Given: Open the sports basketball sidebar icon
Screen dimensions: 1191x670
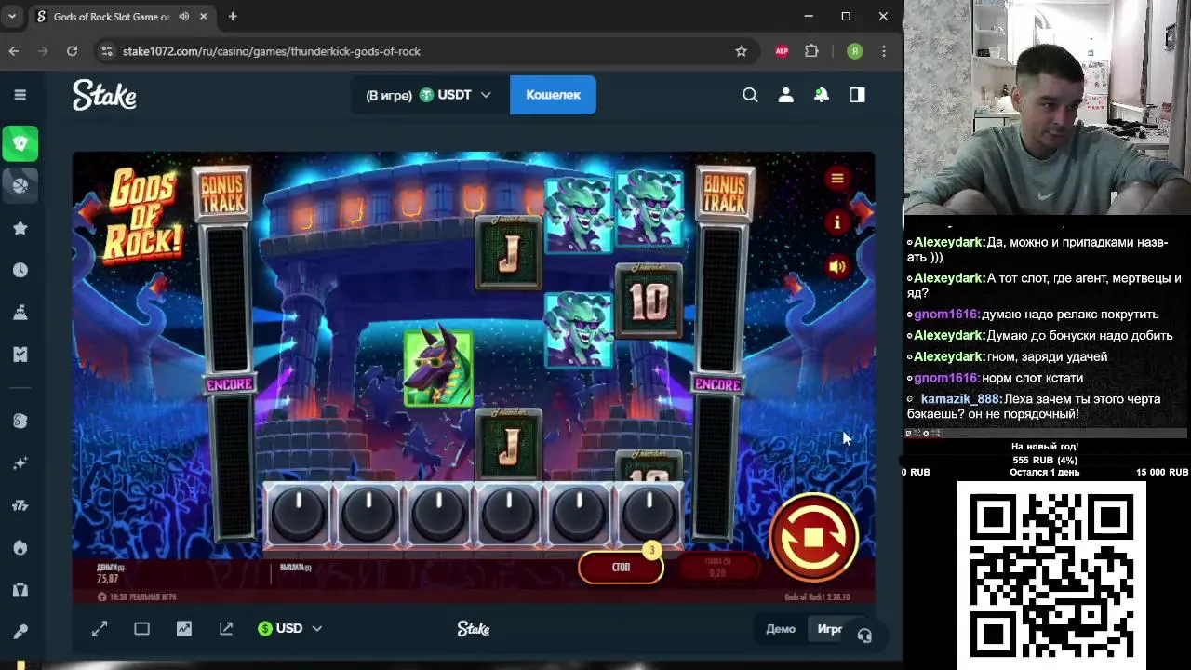Looking at the screenshot, I should tap(20, 184).
